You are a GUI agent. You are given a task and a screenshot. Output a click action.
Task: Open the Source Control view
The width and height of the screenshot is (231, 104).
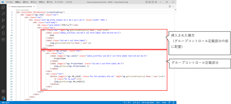pos(3,20)
